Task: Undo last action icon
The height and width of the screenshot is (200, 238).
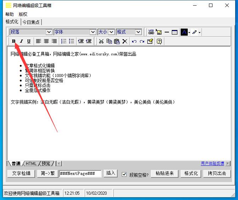Action: [x=134, y=41]
